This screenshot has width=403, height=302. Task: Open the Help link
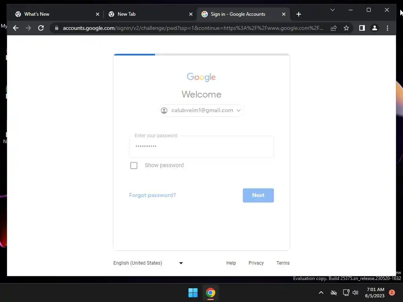231,263
